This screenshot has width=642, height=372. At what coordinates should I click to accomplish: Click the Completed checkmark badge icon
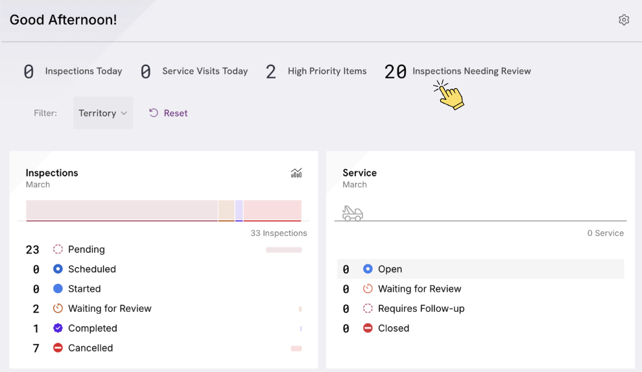(58, 328)
